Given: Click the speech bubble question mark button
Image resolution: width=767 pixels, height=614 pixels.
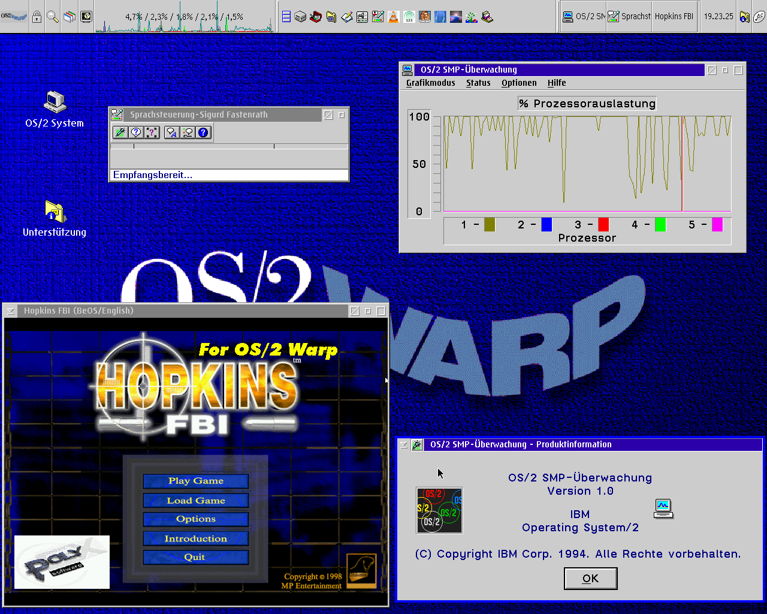Looking at the screenshot, I should [136, 133].
